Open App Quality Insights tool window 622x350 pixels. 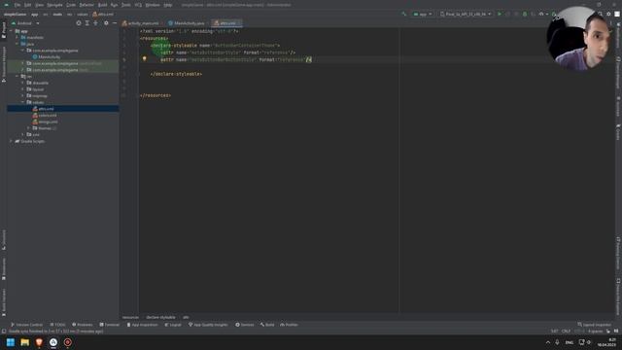(208, 325)
